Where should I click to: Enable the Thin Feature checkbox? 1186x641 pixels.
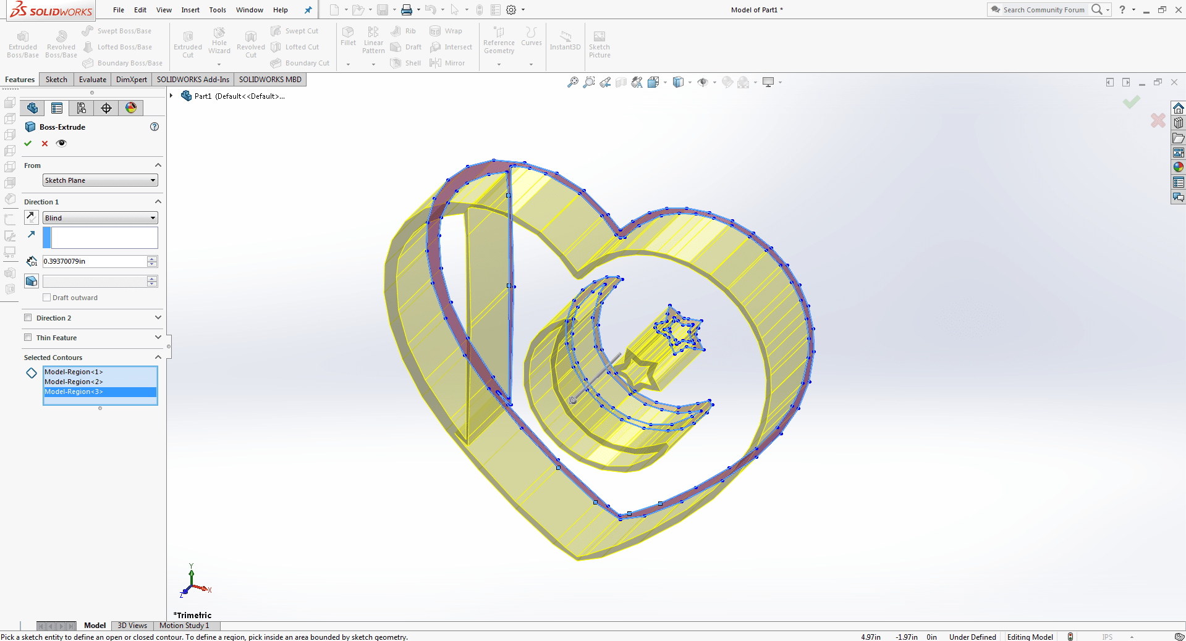(x=28, y=338)
